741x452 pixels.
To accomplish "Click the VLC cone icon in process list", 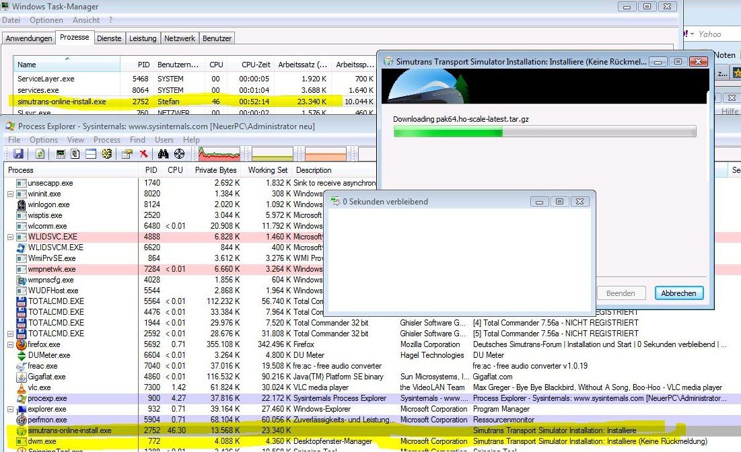I will click(22, 387).
